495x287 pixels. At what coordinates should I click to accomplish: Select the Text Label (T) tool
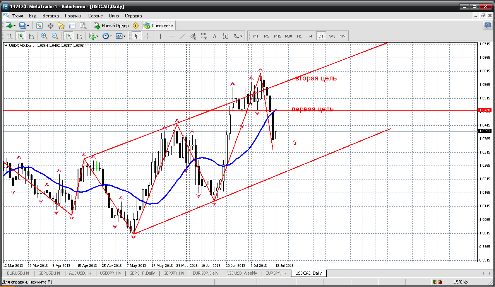(x=226, y=36)
